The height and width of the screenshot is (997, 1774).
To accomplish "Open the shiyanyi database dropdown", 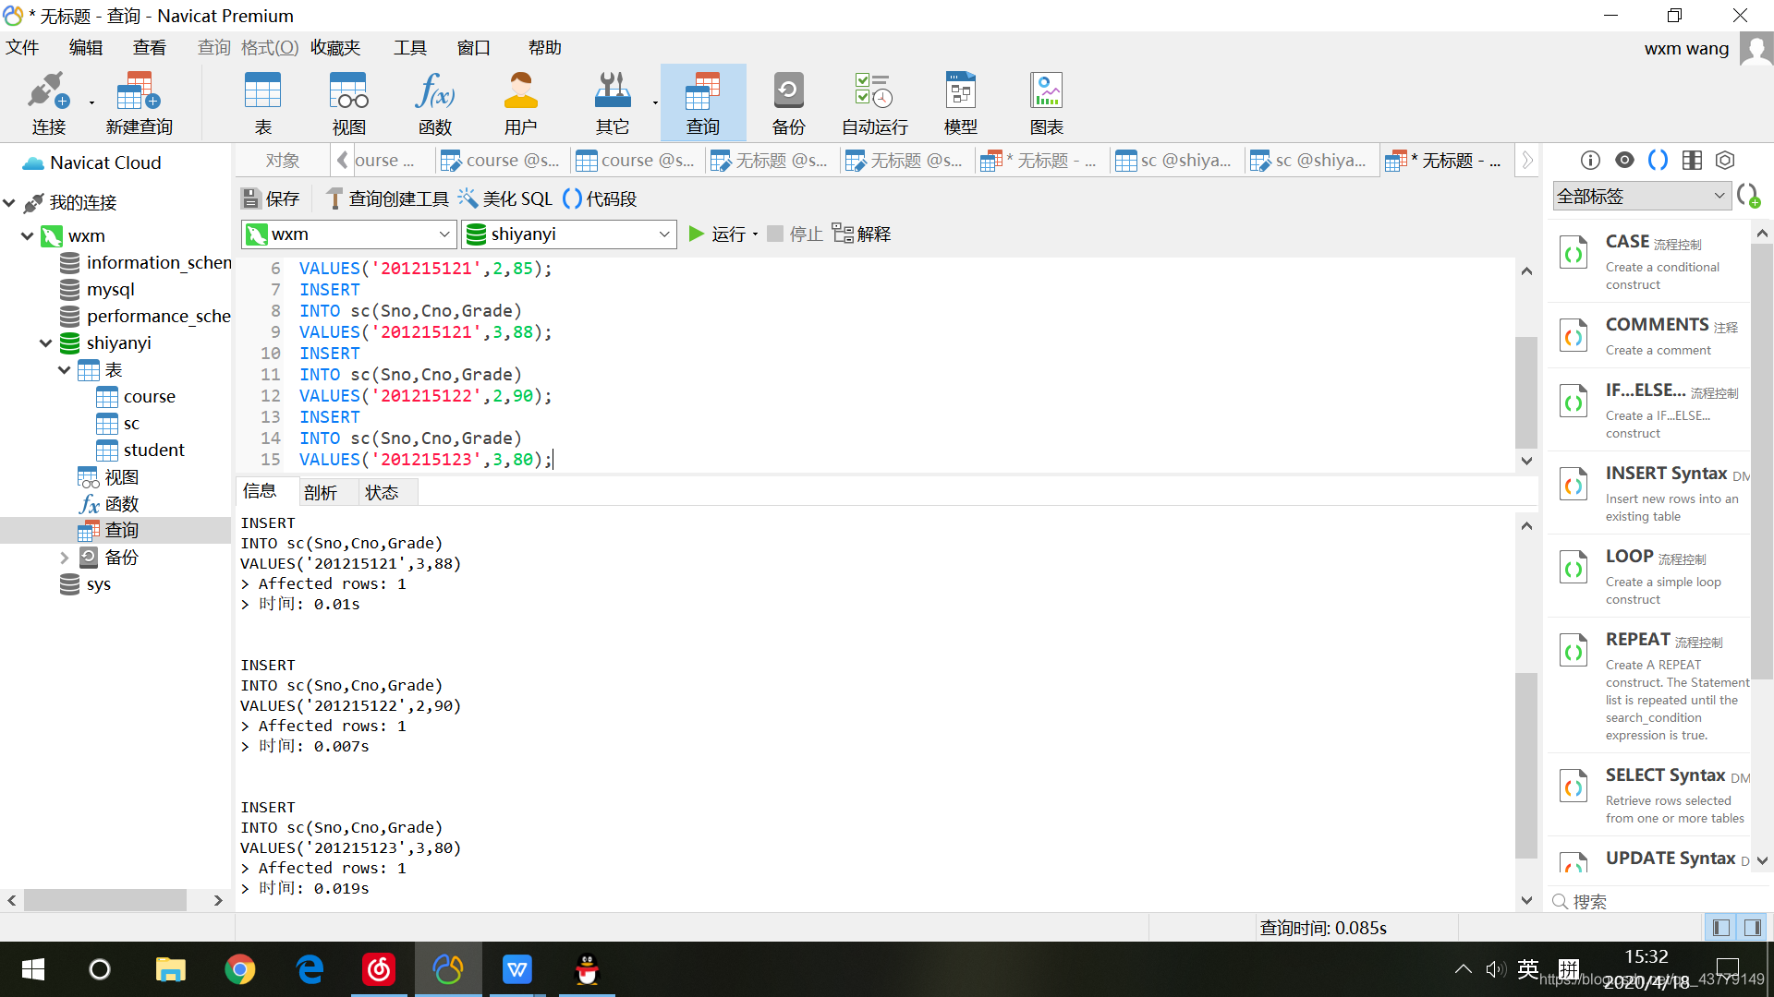I will [x=663, y=234].
